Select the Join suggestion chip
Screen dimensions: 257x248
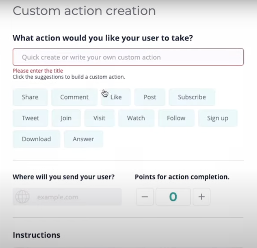click(66, 118)
